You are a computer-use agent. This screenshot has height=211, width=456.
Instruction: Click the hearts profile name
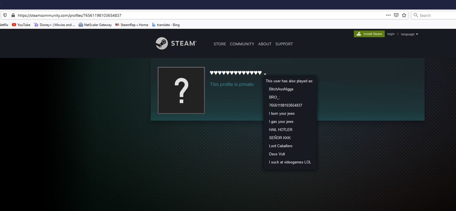tap(236, 73)
